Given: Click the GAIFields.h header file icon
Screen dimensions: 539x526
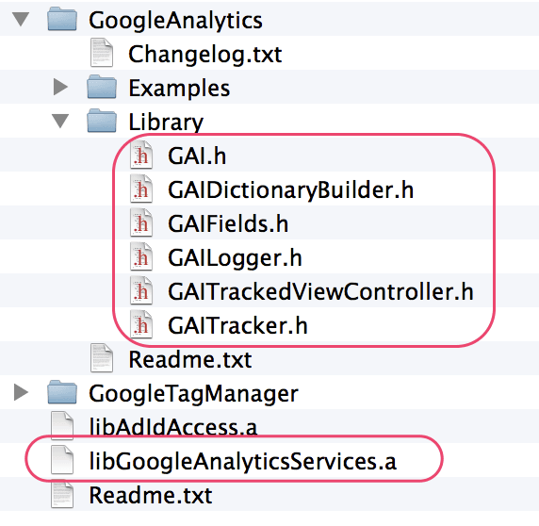Looking at the screenshot, I should tap(141, 222).
